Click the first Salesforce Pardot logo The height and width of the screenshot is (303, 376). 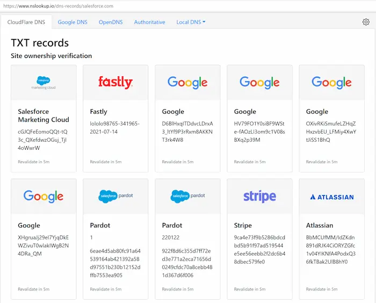[x=115, y=196]
